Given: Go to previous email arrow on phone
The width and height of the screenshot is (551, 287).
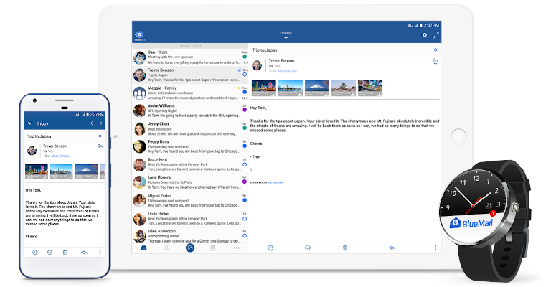Looking at the screenshot, I should 92,123.
